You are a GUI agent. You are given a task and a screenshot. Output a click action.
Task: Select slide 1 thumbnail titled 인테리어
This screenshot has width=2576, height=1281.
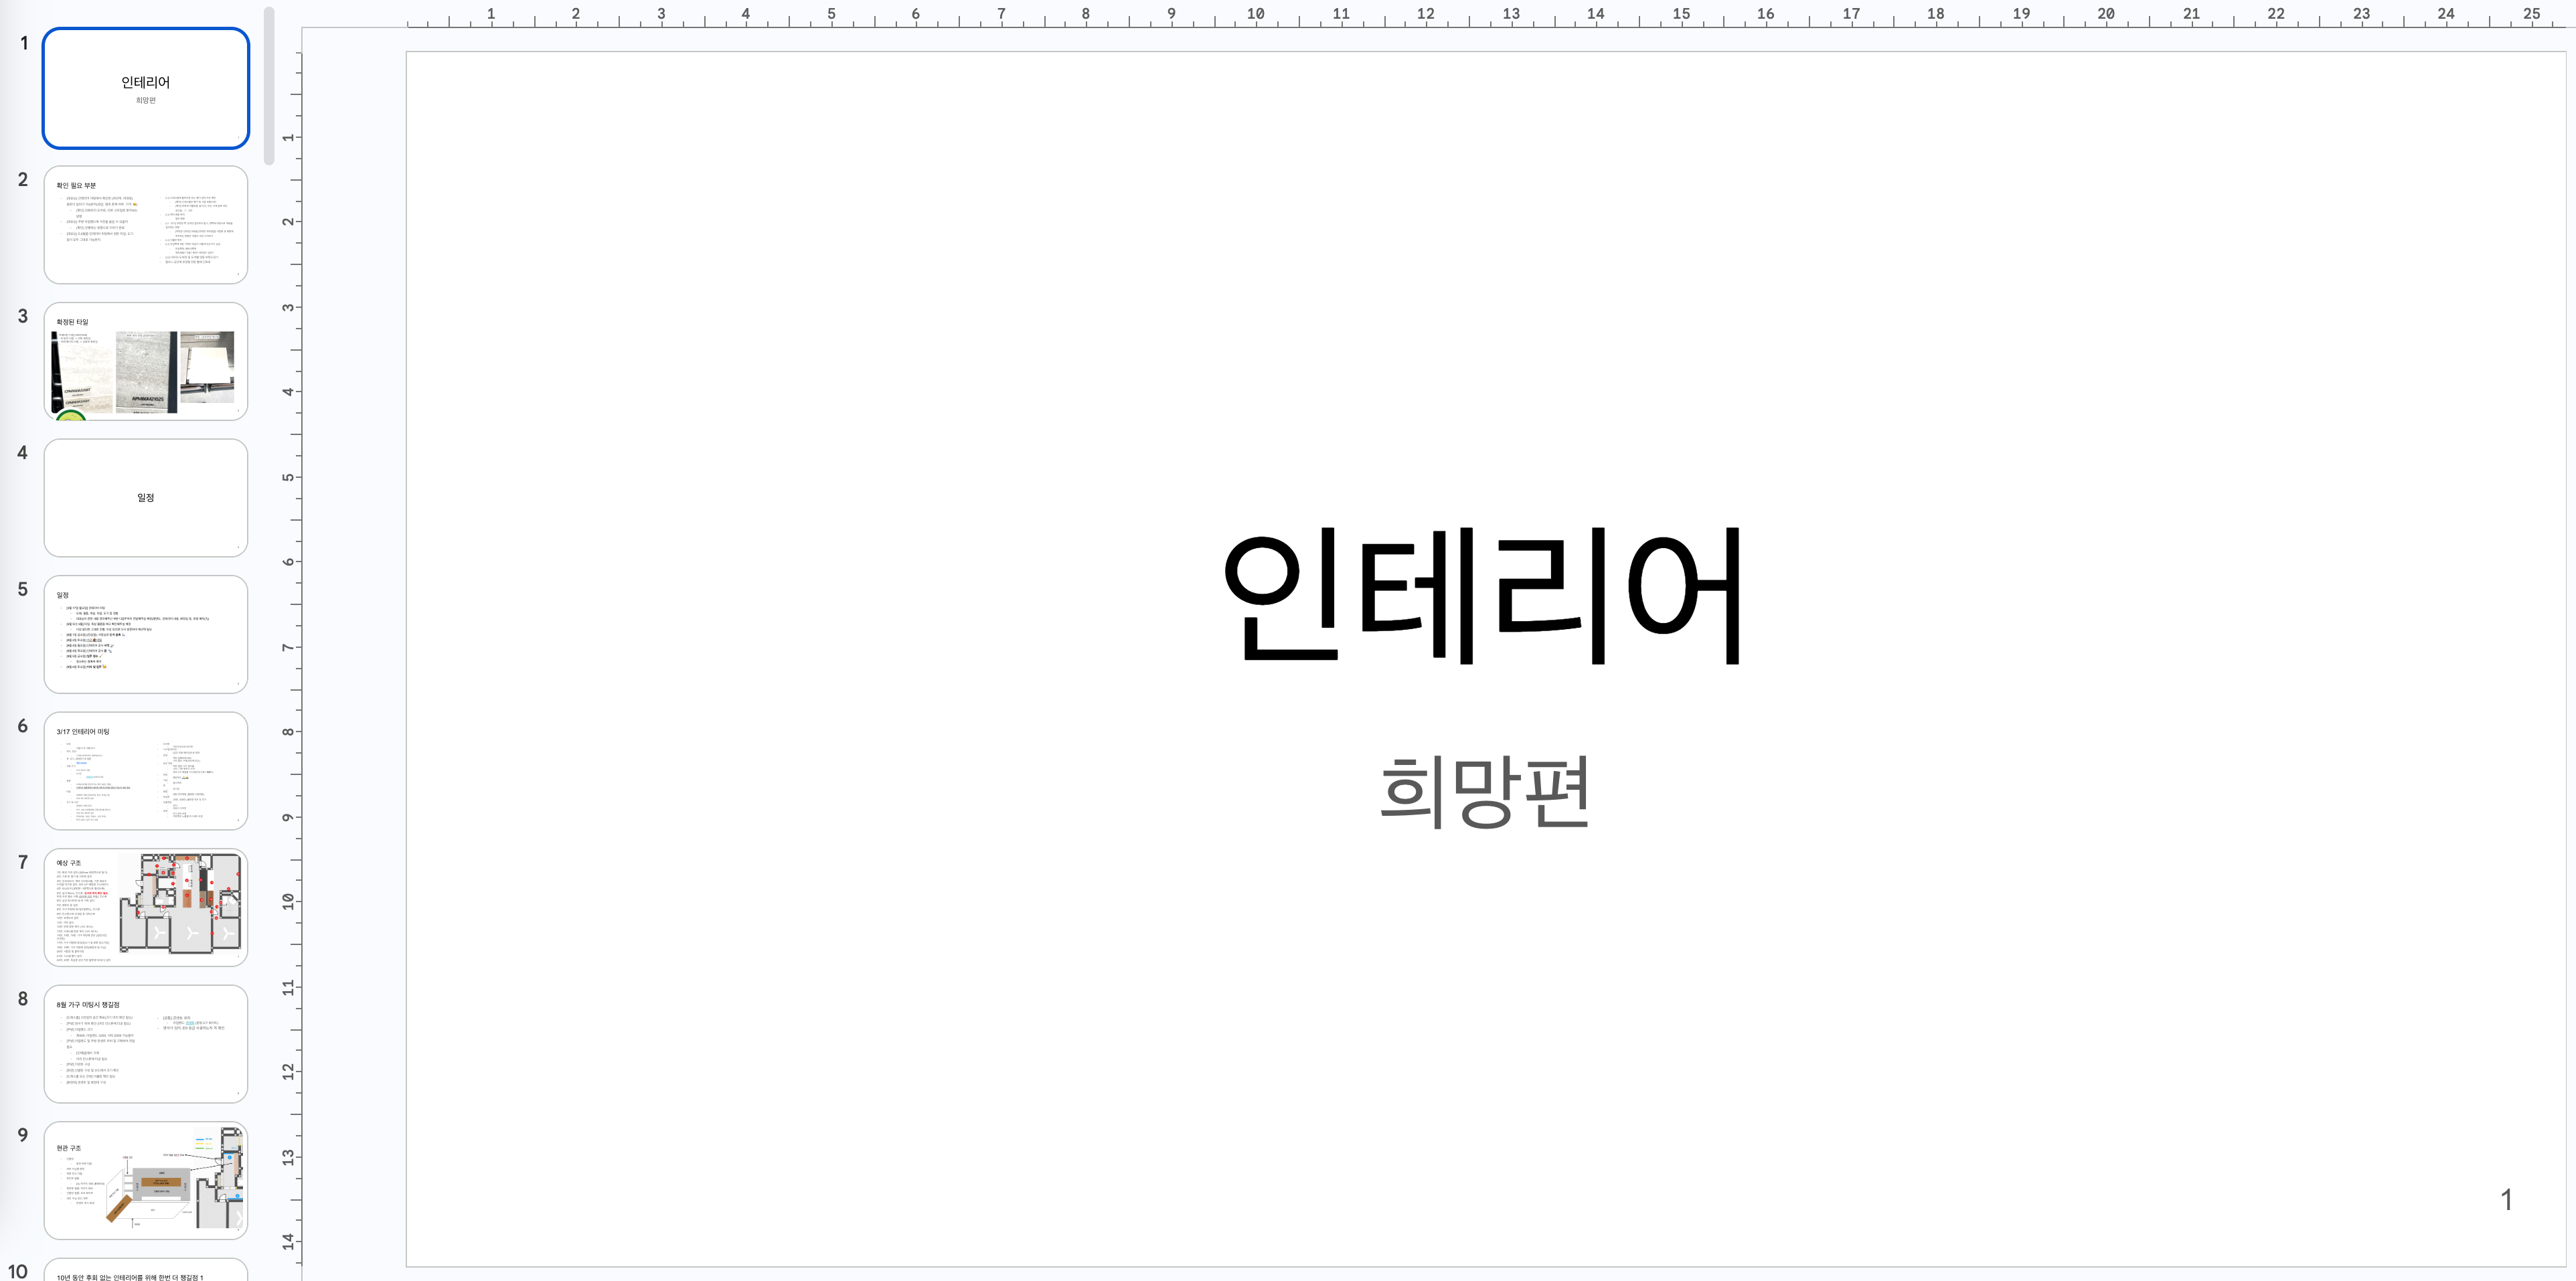[x=145, y=88]
